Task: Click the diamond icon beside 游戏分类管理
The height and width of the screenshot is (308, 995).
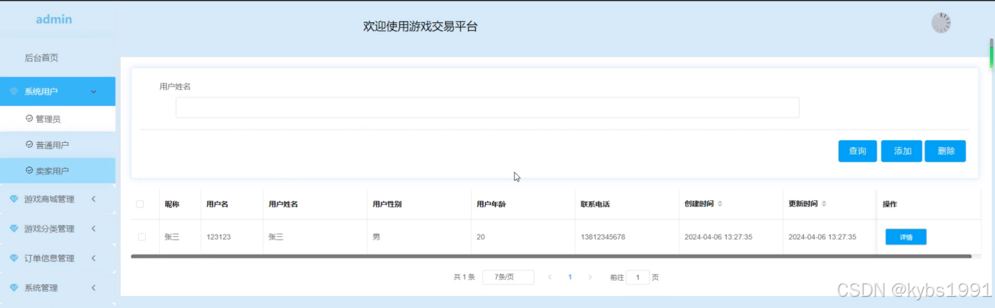Action: pyautogui.click(x=14, y=229)
